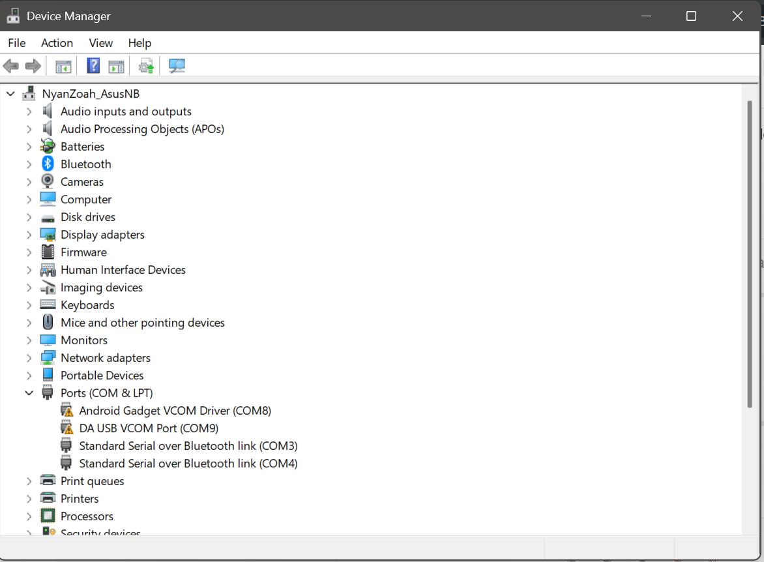Click the vertical scrollbar of device tree
Image resolution: width=764 pixels, height=562 pixels.
coord(750,254)
